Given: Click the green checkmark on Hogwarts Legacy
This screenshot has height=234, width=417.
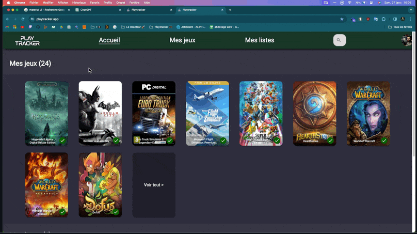Looking at the screenshot, I should pyautogui.click(x=62, y=141).
